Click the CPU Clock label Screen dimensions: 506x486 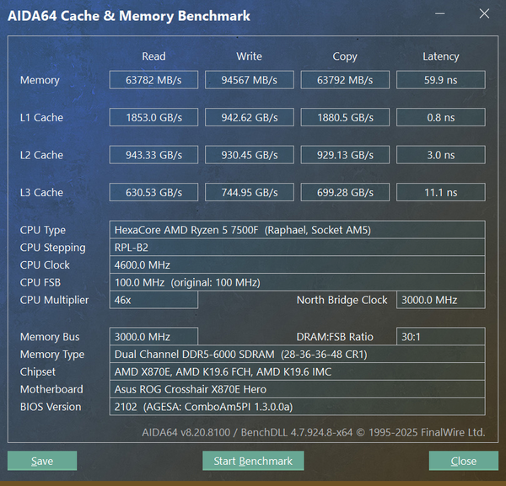click(x=45, y=265)
